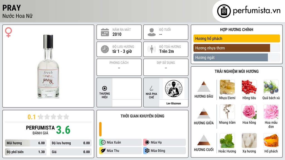This screenshot has height=160, width=285.
Task: Select the Quả bách xù note image
Action: coord(271,87)
